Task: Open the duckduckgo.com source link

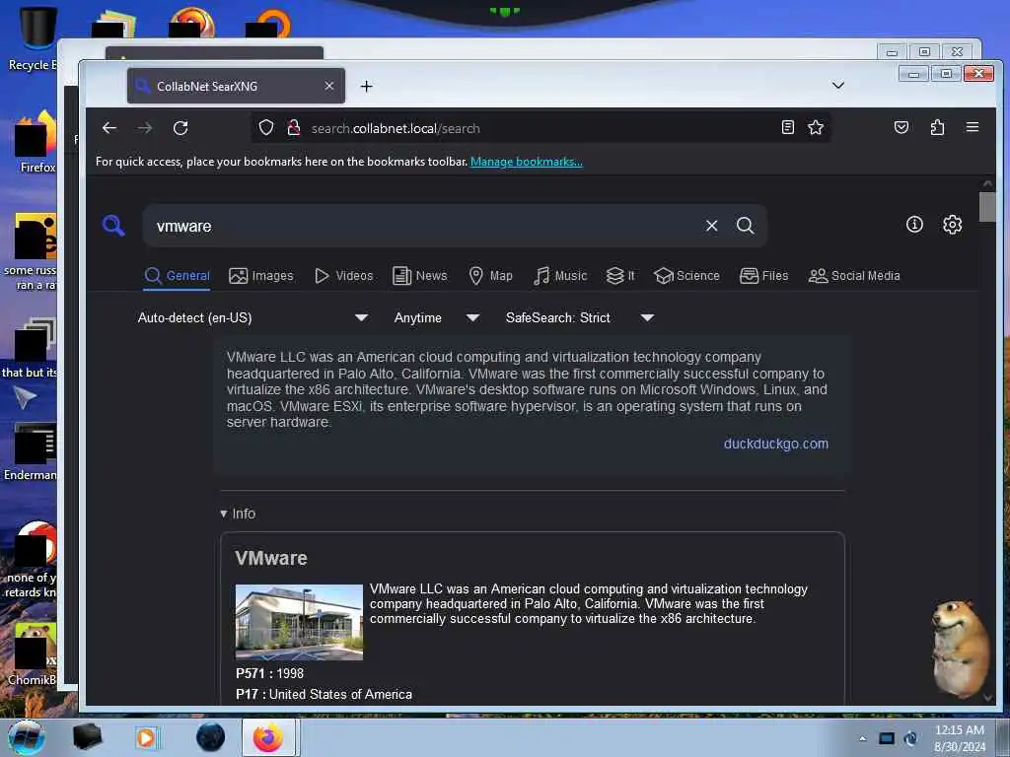Action: point(775,444)
